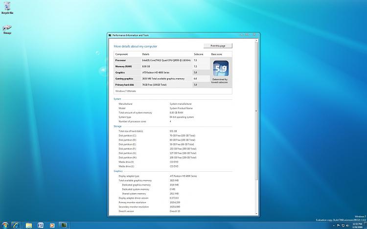Image resolution: width=367 pixels, height=229 pixels.
Task: Click the 'System Product Name' model value
Action: (x=181, y=109)
